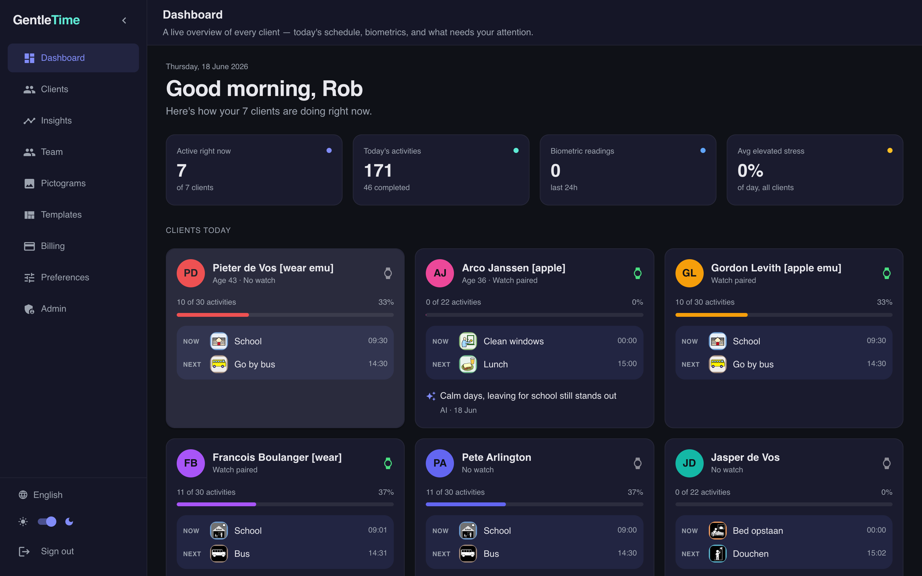Click the Templates layout icon
This screenshot has height=576, width=922.
click(x=29, y=215)
